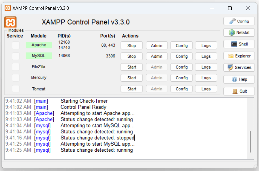Open Services with the monitor icon
Viewport: 259px width, 171px height.
[x=239, y=67]
